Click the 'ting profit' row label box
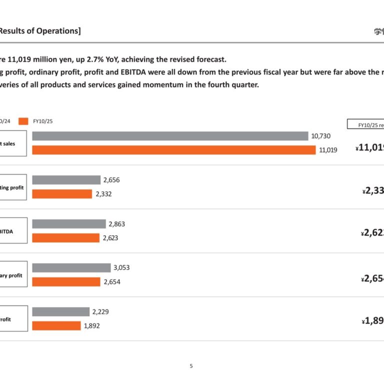The width and height of the screenshot is (384, 384). click(x=13, y=187)
